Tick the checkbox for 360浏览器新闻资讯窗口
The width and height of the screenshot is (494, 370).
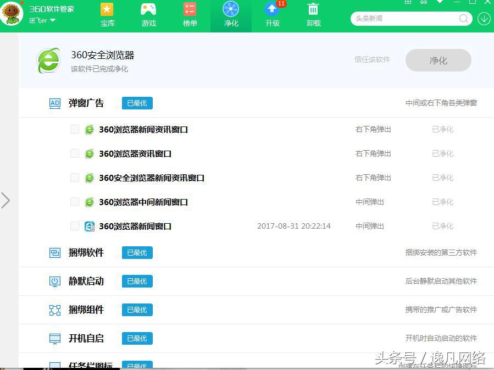(75, 129)
